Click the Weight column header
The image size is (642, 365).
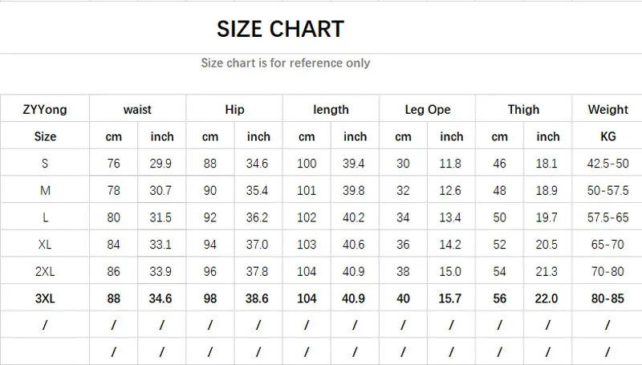tap(607, 110)
